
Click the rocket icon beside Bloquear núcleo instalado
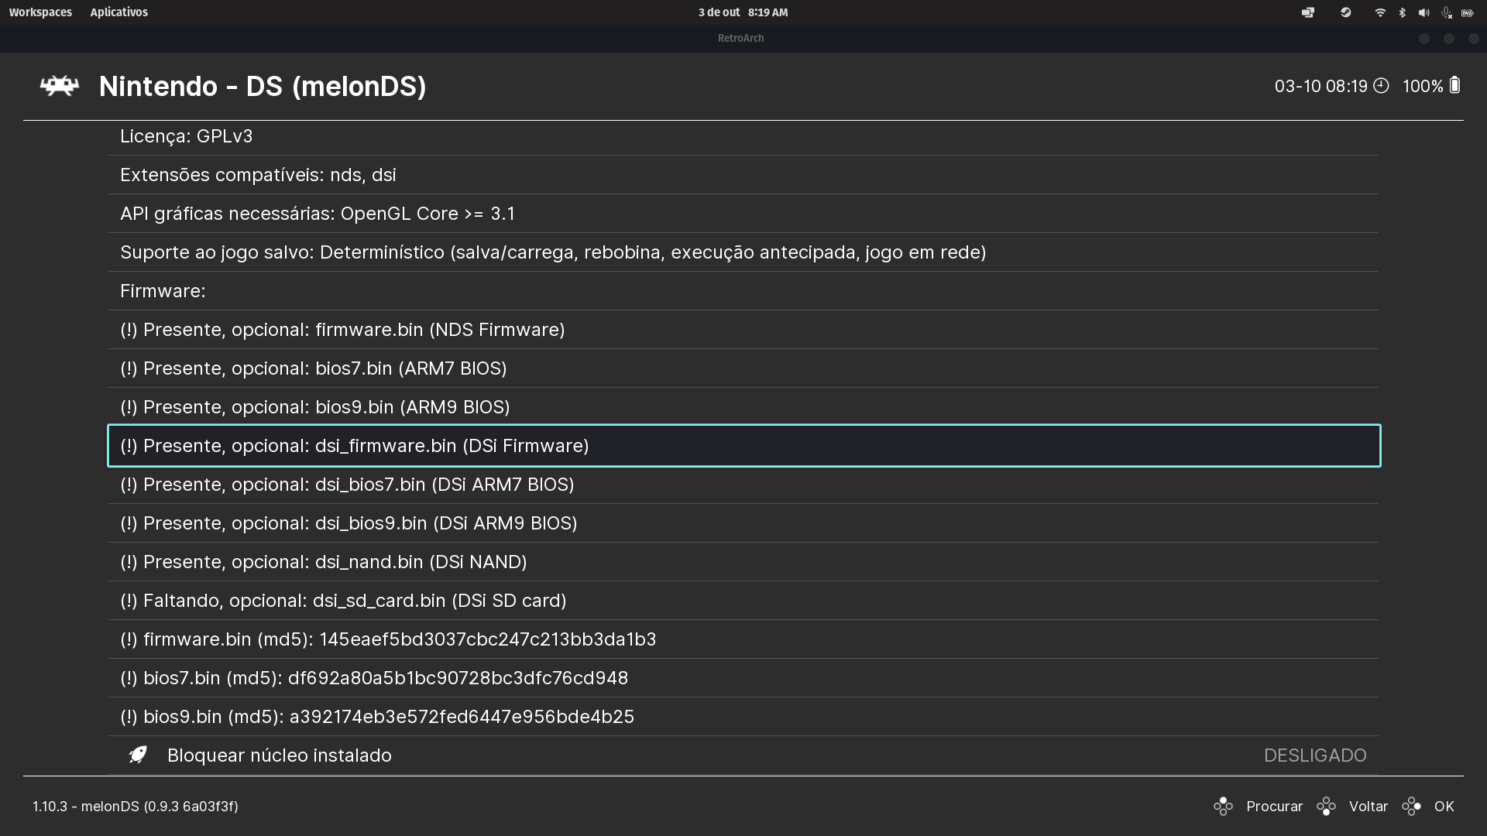click(x=138, y=755)
